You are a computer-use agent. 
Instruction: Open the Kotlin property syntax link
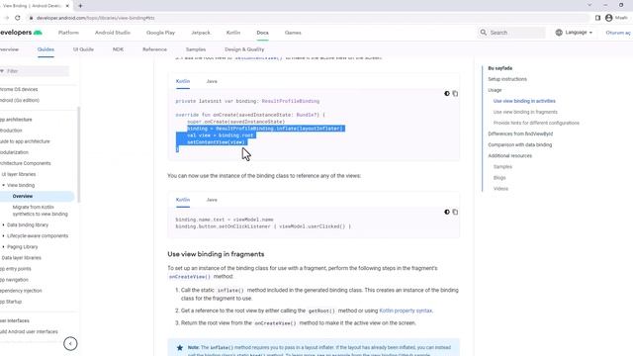(406, 311)
